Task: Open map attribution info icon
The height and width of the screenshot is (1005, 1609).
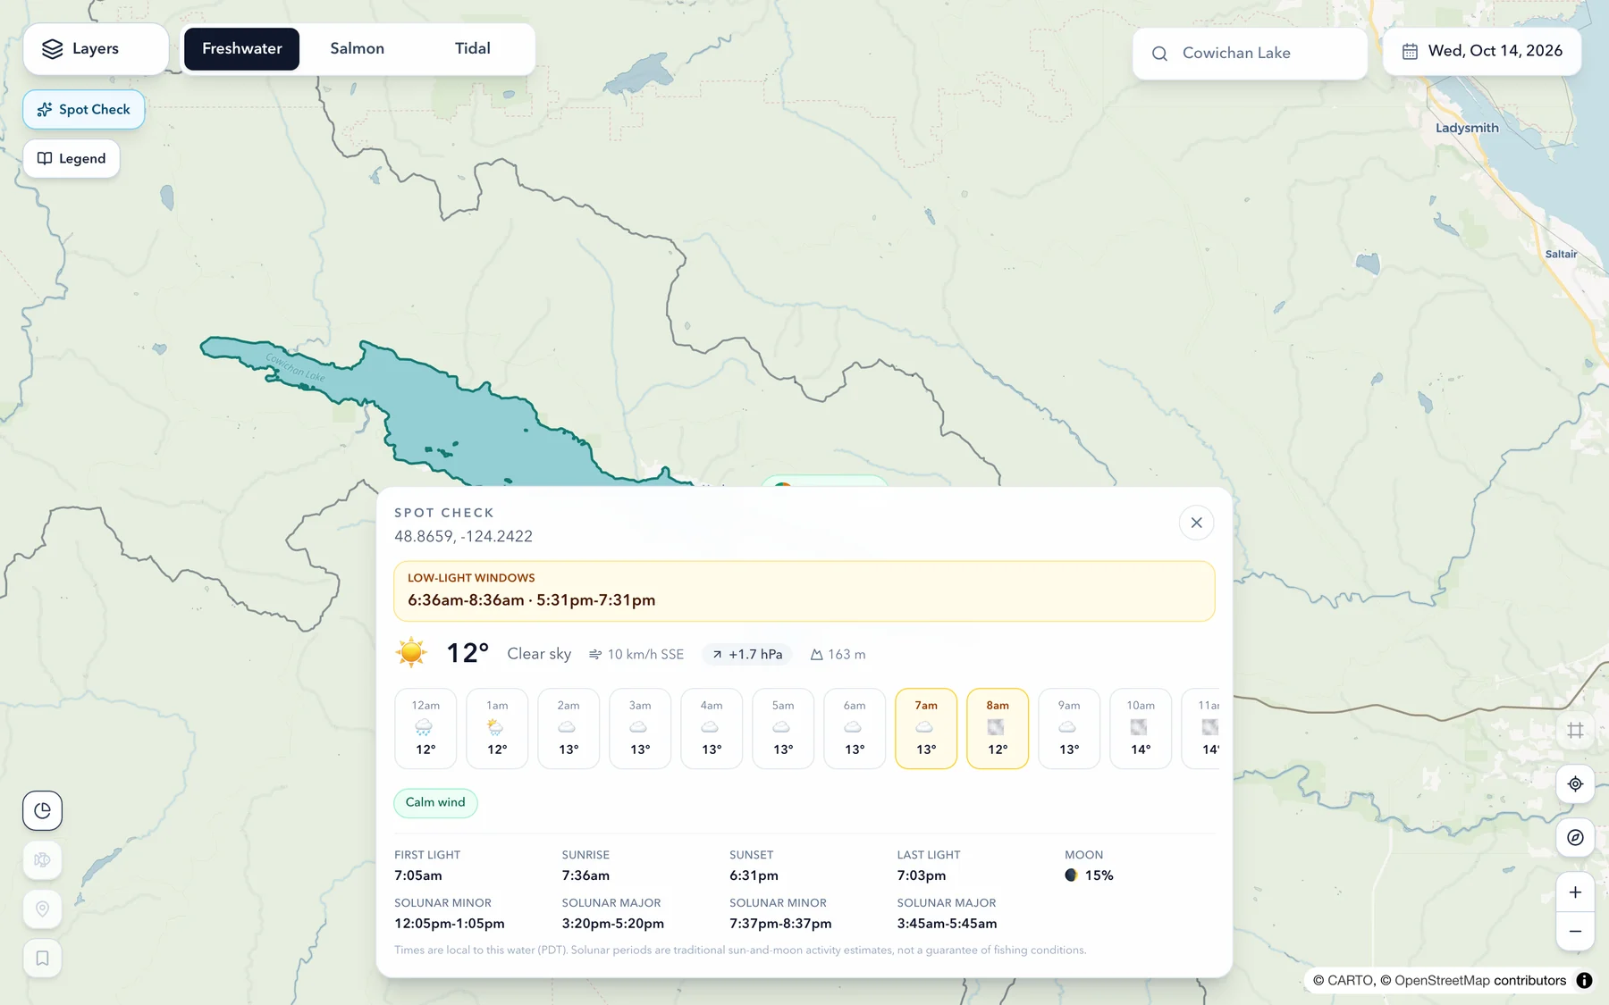Action: point(1584,980)
